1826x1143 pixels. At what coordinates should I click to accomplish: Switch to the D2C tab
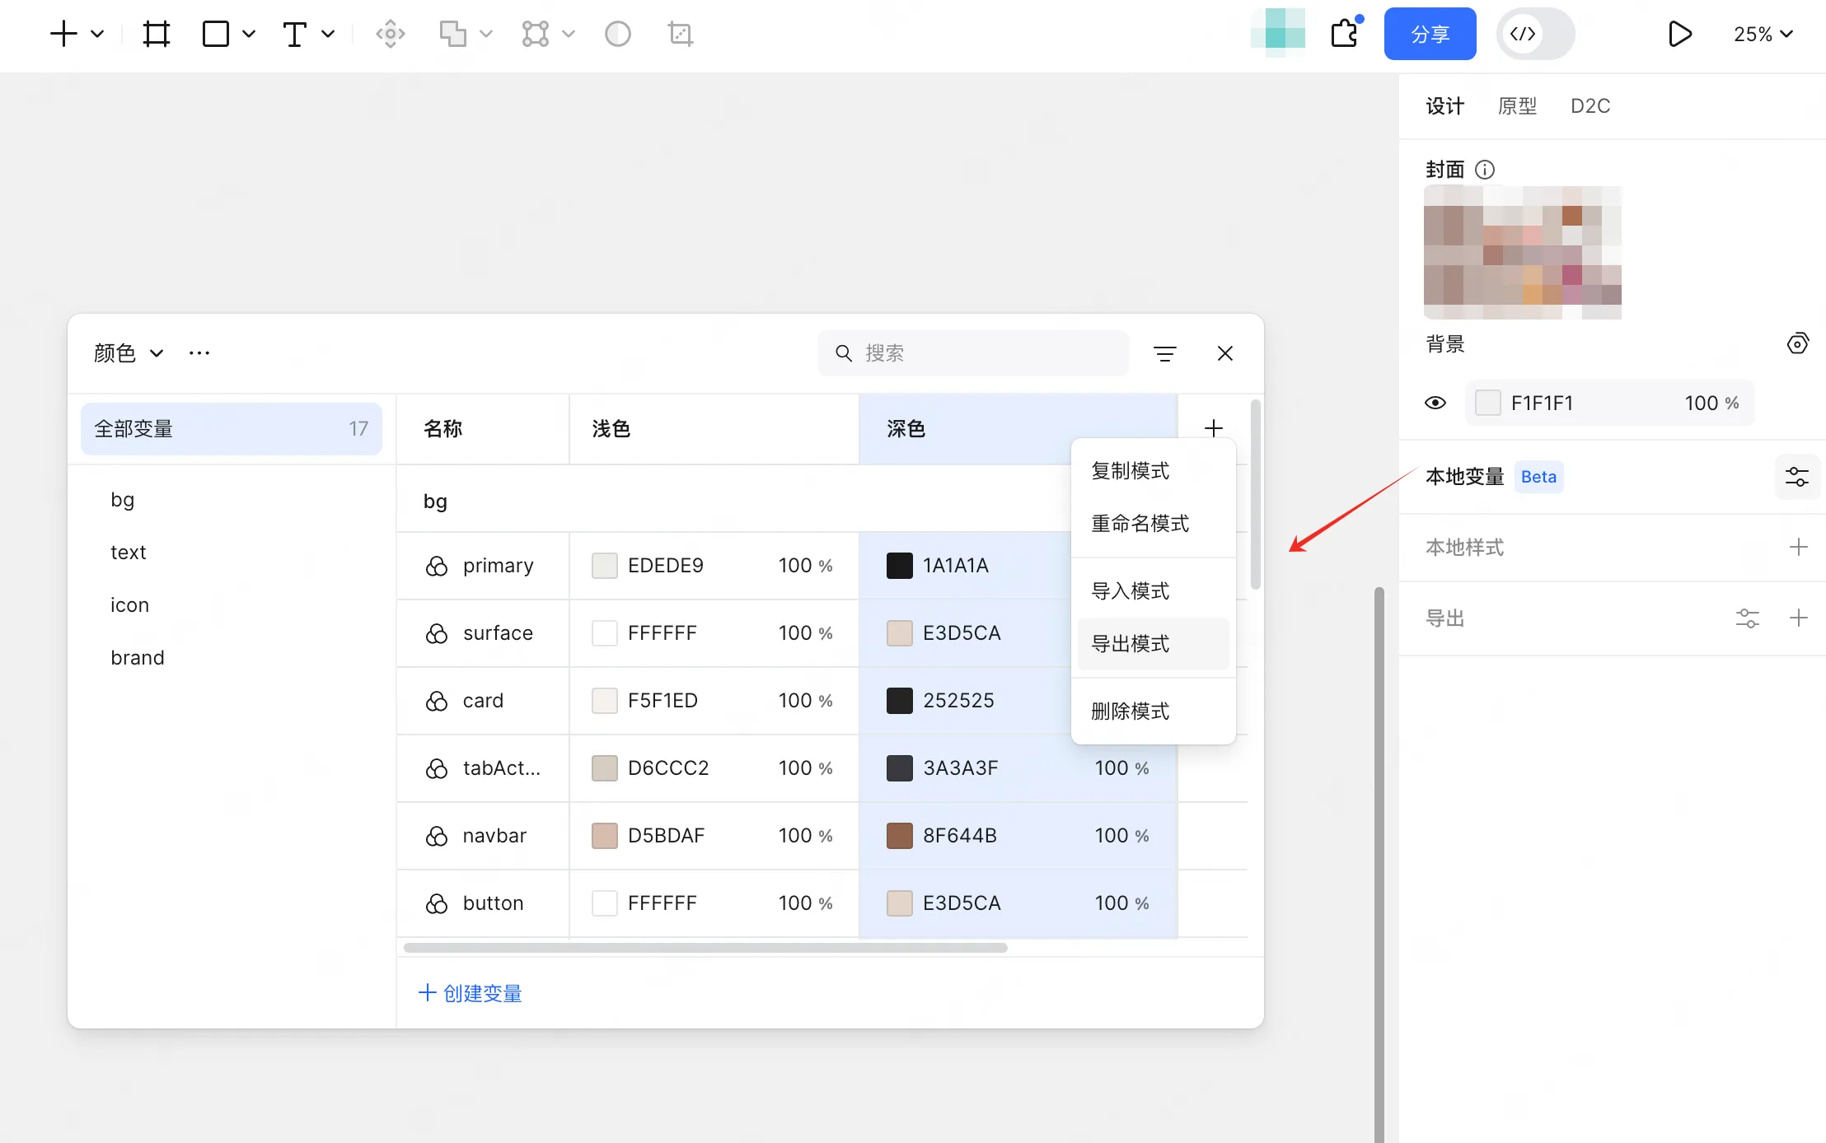1590,105
